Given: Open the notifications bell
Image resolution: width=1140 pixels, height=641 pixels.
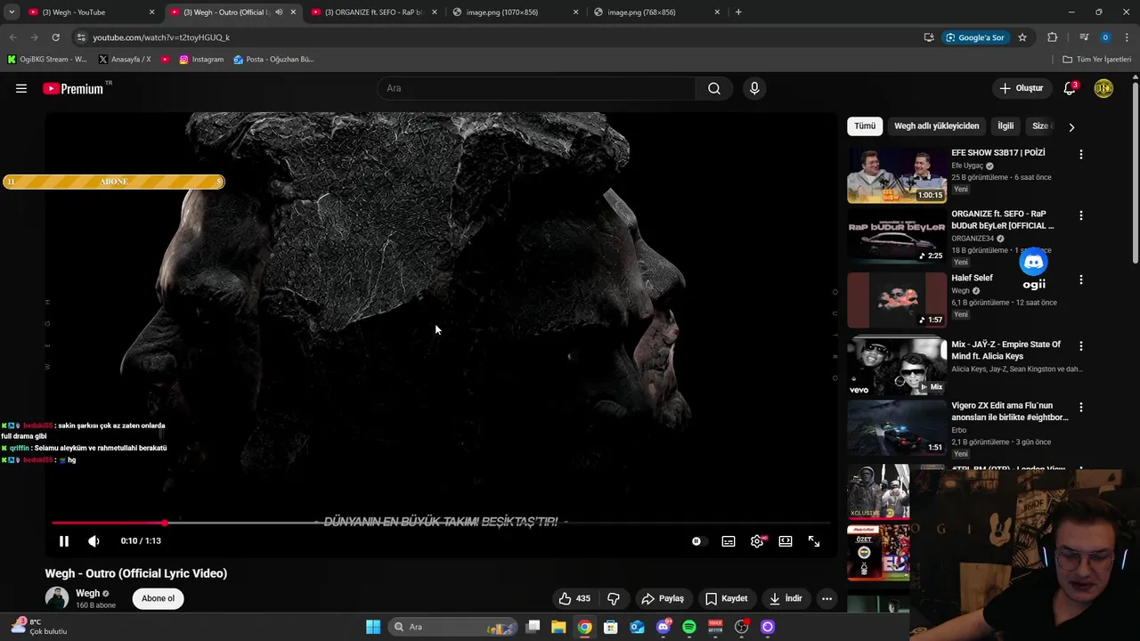Looking at the screenshot, I should click(1070, 88).
